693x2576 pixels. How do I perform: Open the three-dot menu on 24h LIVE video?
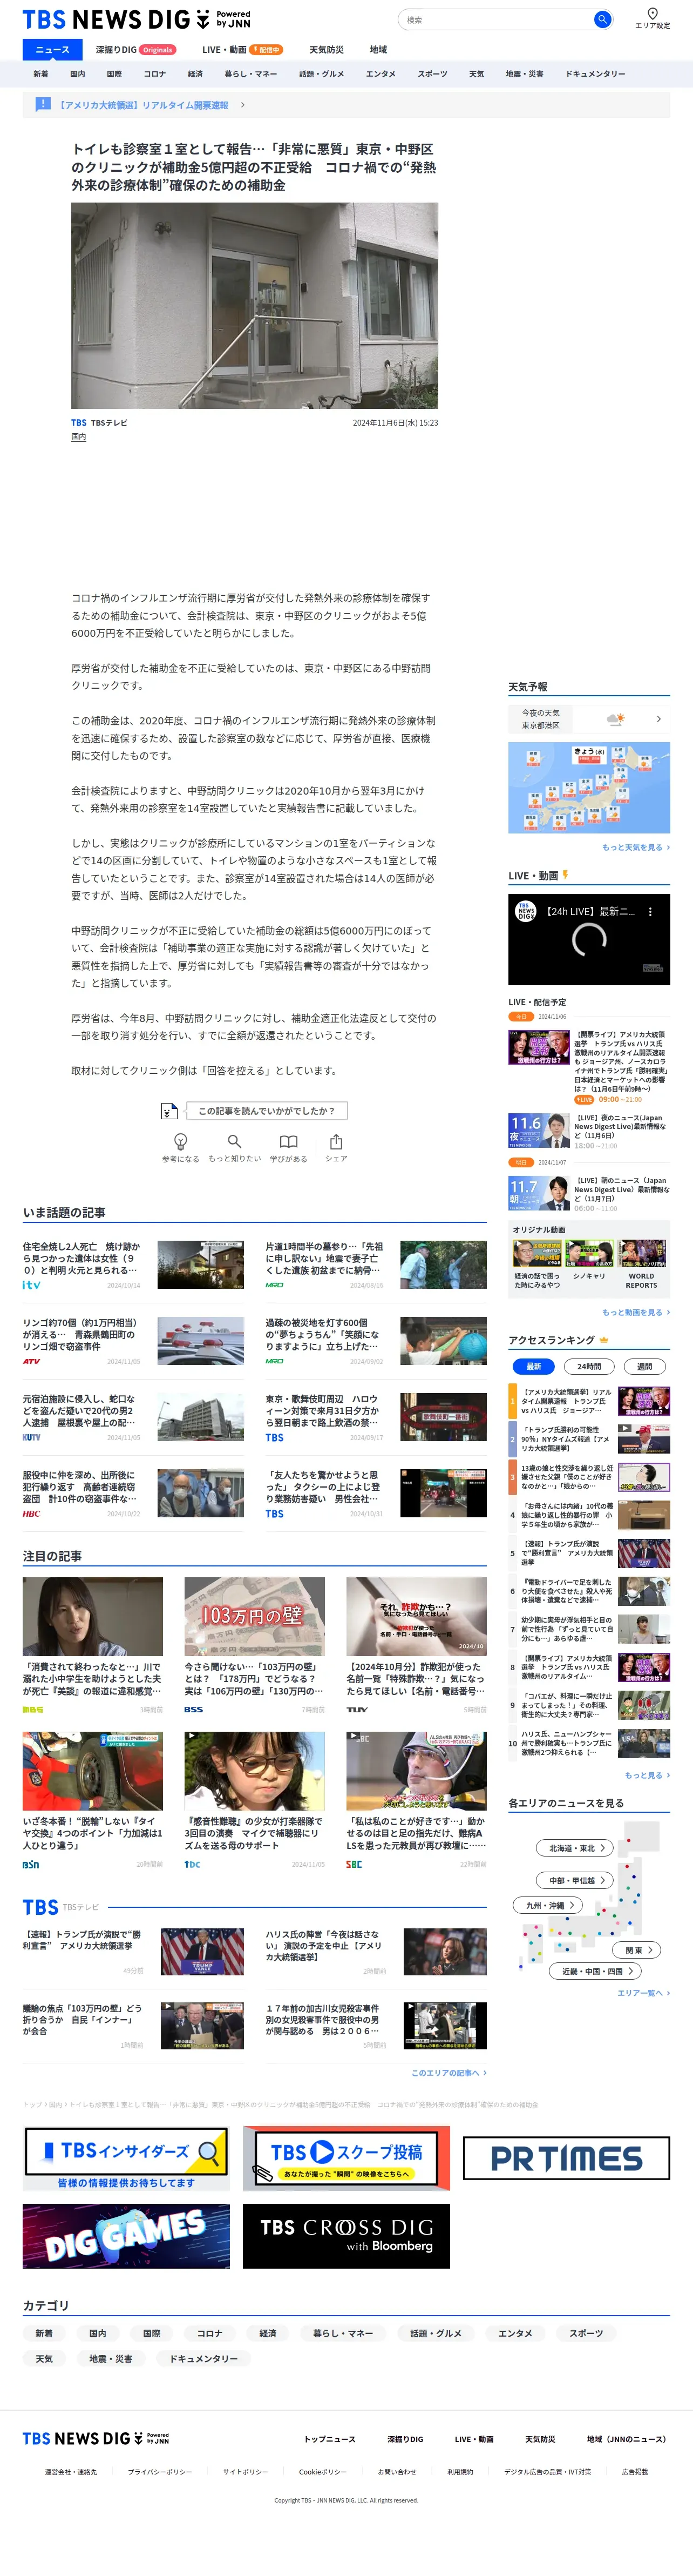(650, 912)
